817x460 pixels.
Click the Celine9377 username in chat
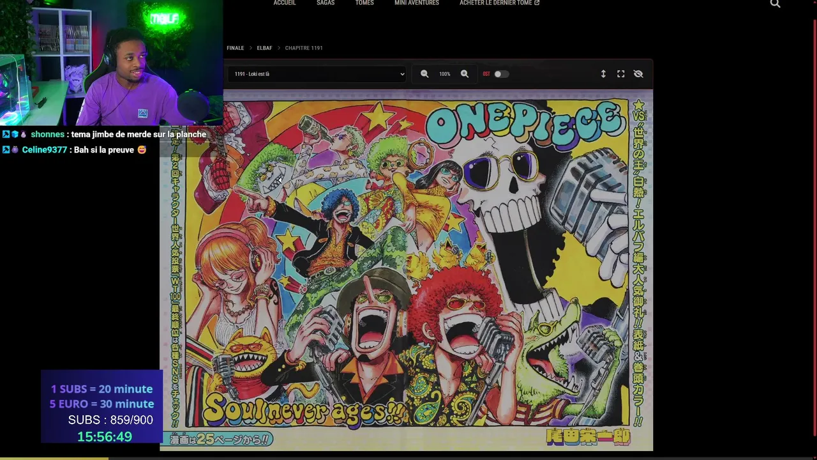tap(44, 150)
